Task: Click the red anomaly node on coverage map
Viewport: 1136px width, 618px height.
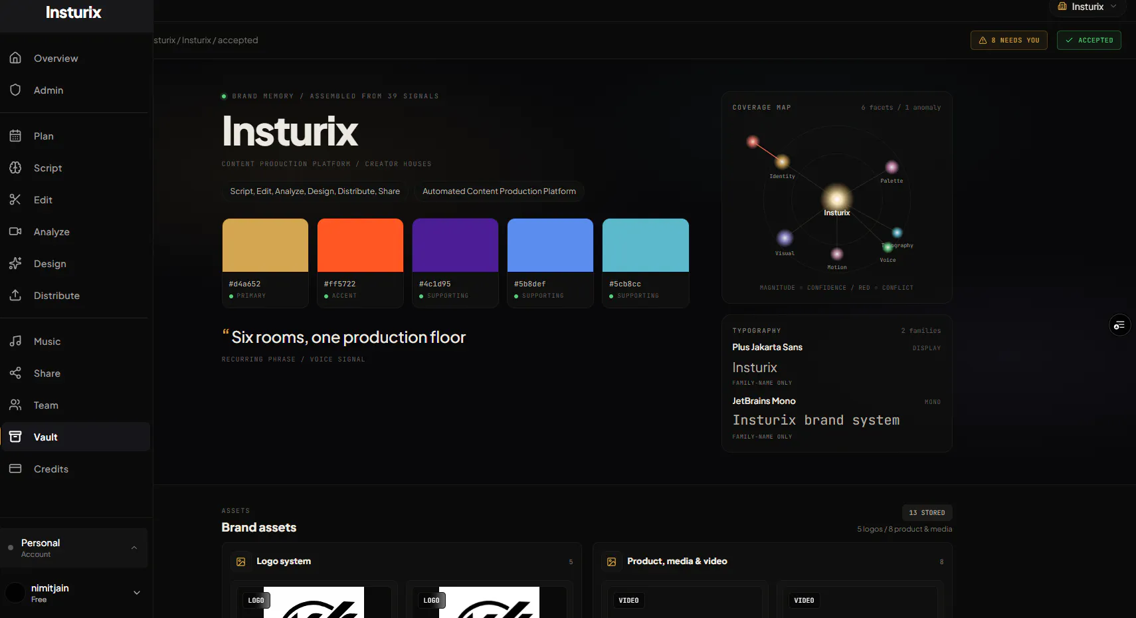Action: pyautogui.click(x=753, y=142)
